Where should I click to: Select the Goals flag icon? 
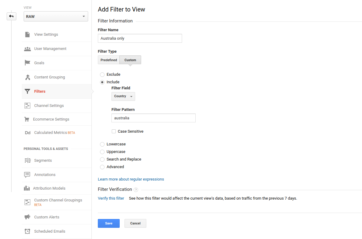28,63
